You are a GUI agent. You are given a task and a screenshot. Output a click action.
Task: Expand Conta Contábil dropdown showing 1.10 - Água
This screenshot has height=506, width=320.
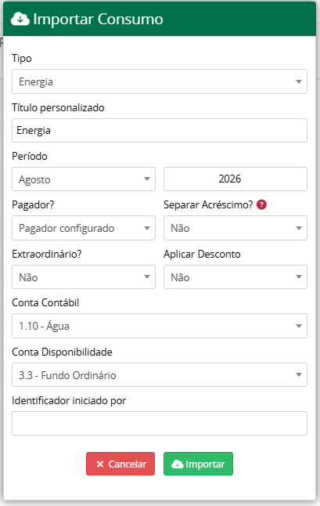pyautogui.click(x=160, y=326)
